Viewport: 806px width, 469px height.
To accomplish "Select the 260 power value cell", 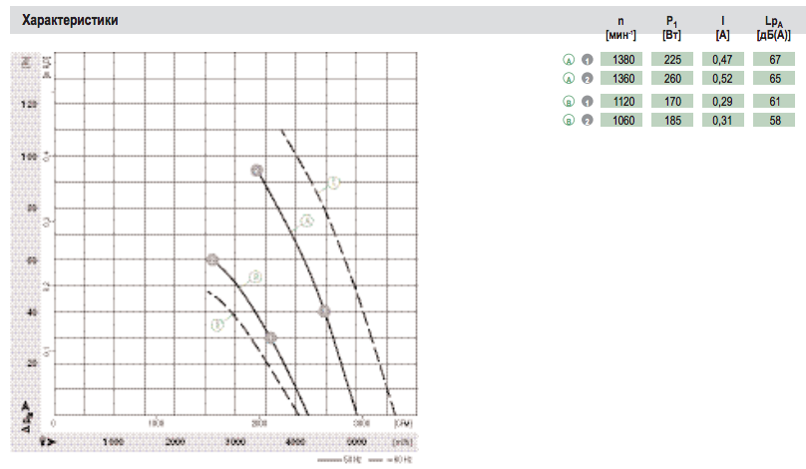I will pos(671,79).
